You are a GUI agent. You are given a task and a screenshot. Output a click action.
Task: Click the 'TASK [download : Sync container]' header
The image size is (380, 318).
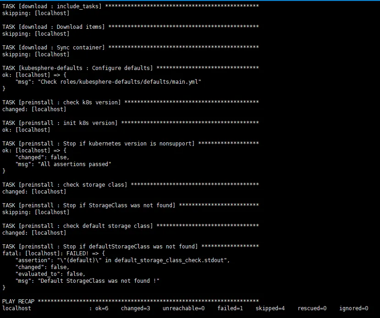tap(54, 47)
